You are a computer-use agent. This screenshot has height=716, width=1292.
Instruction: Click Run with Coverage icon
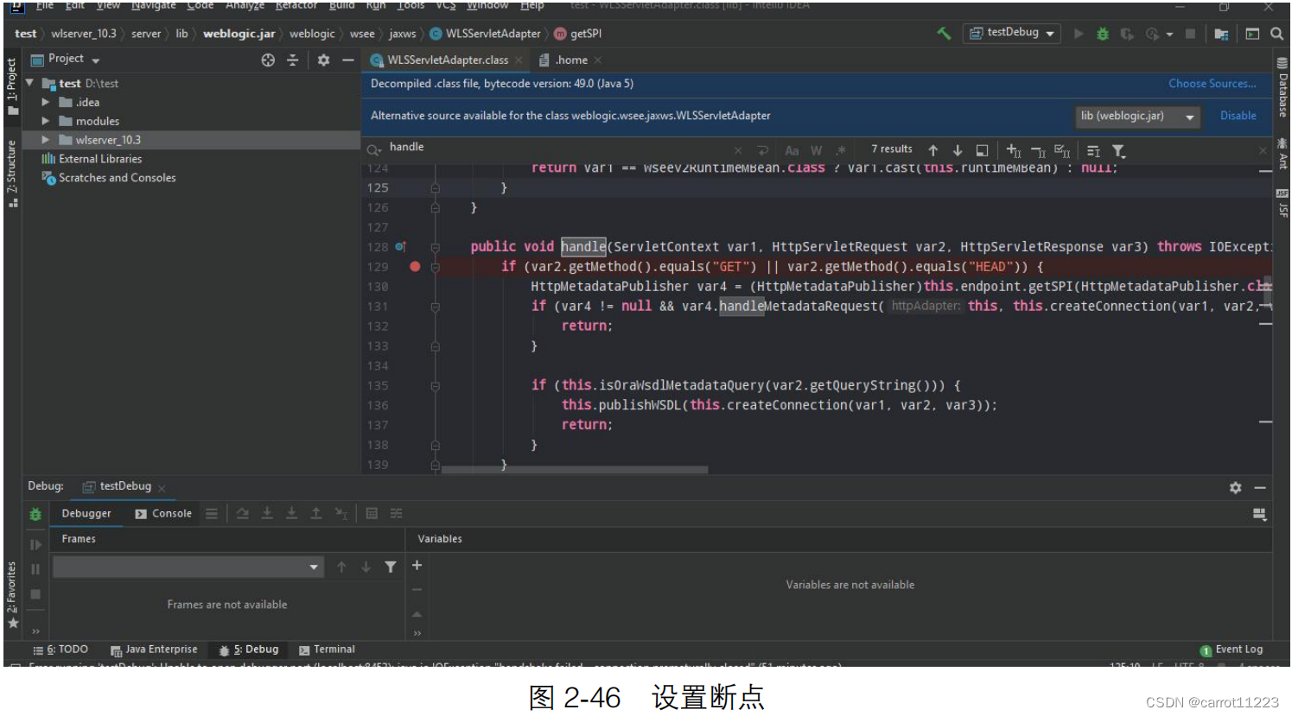click(x=1127, y=34)
